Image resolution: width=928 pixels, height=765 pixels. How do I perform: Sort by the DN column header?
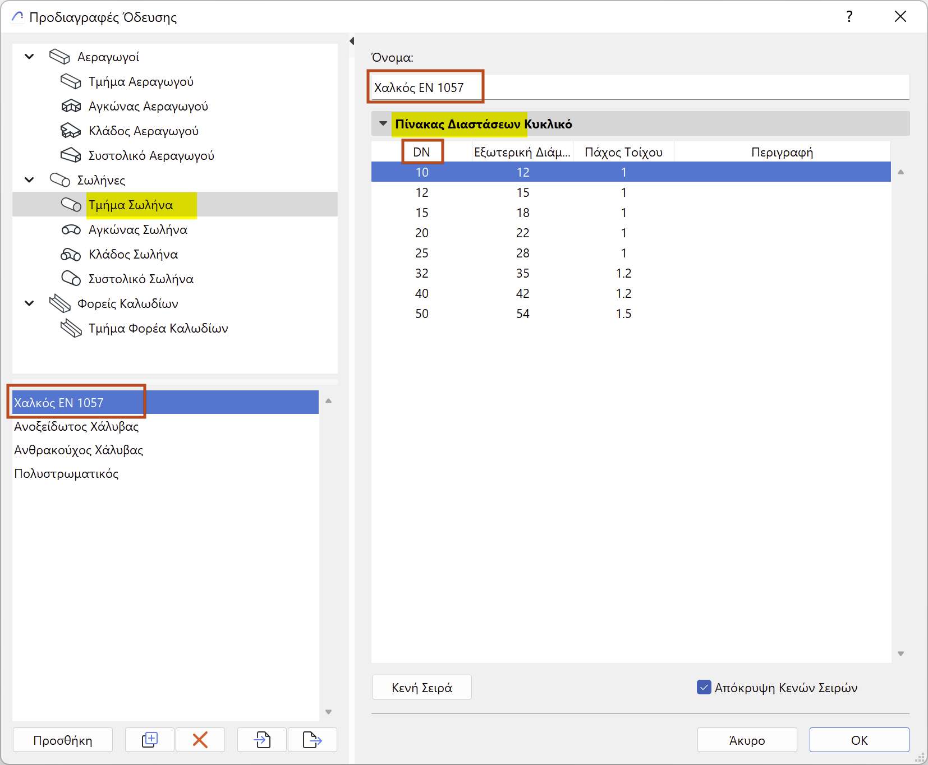[422, 152]
